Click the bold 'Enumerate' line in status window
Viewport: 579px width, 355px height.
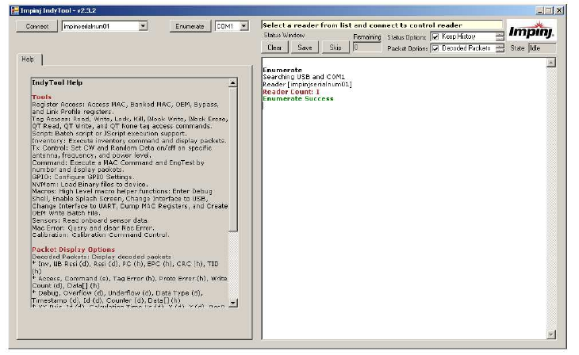pos(282,70)
